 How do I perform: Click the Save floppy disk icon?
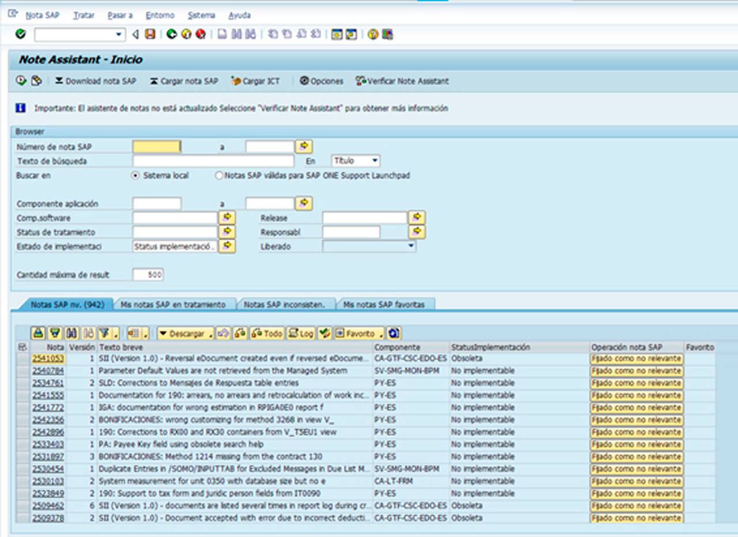click(150, 35)
